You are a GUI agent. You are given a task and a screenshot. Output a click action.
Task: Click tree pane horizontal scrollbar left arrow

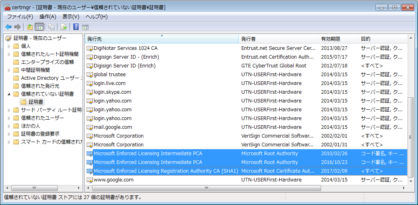[x=7, y=188]
